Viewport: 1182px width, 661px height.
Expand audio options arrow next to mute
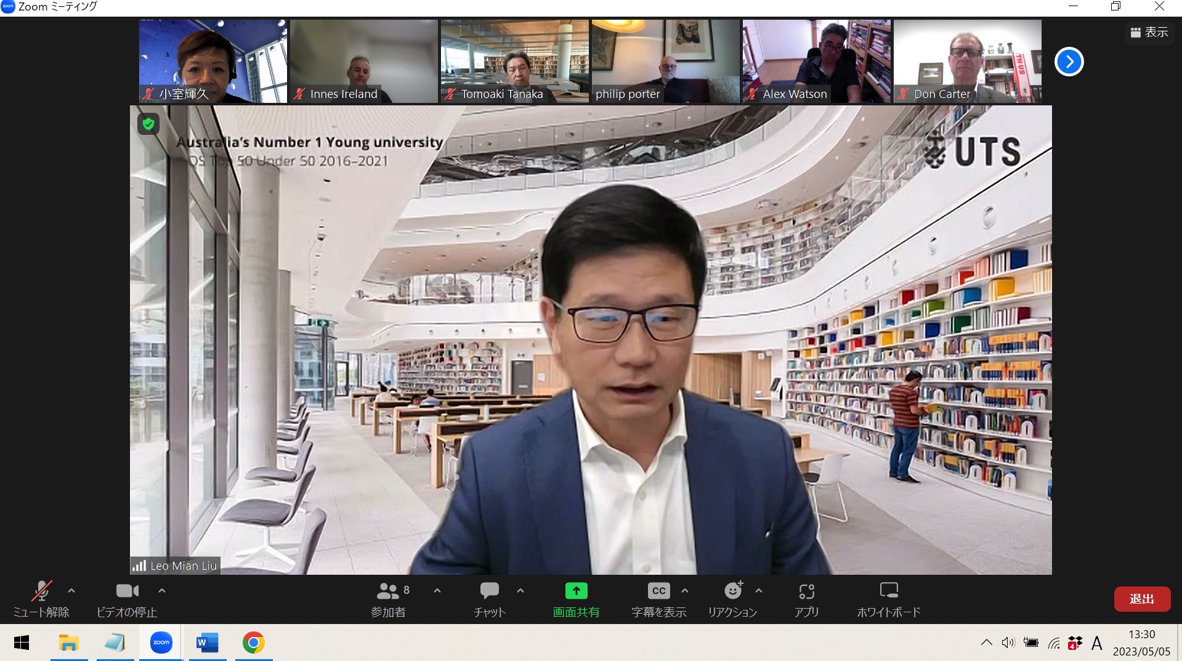pyautogui.click(x=71, y=591)
